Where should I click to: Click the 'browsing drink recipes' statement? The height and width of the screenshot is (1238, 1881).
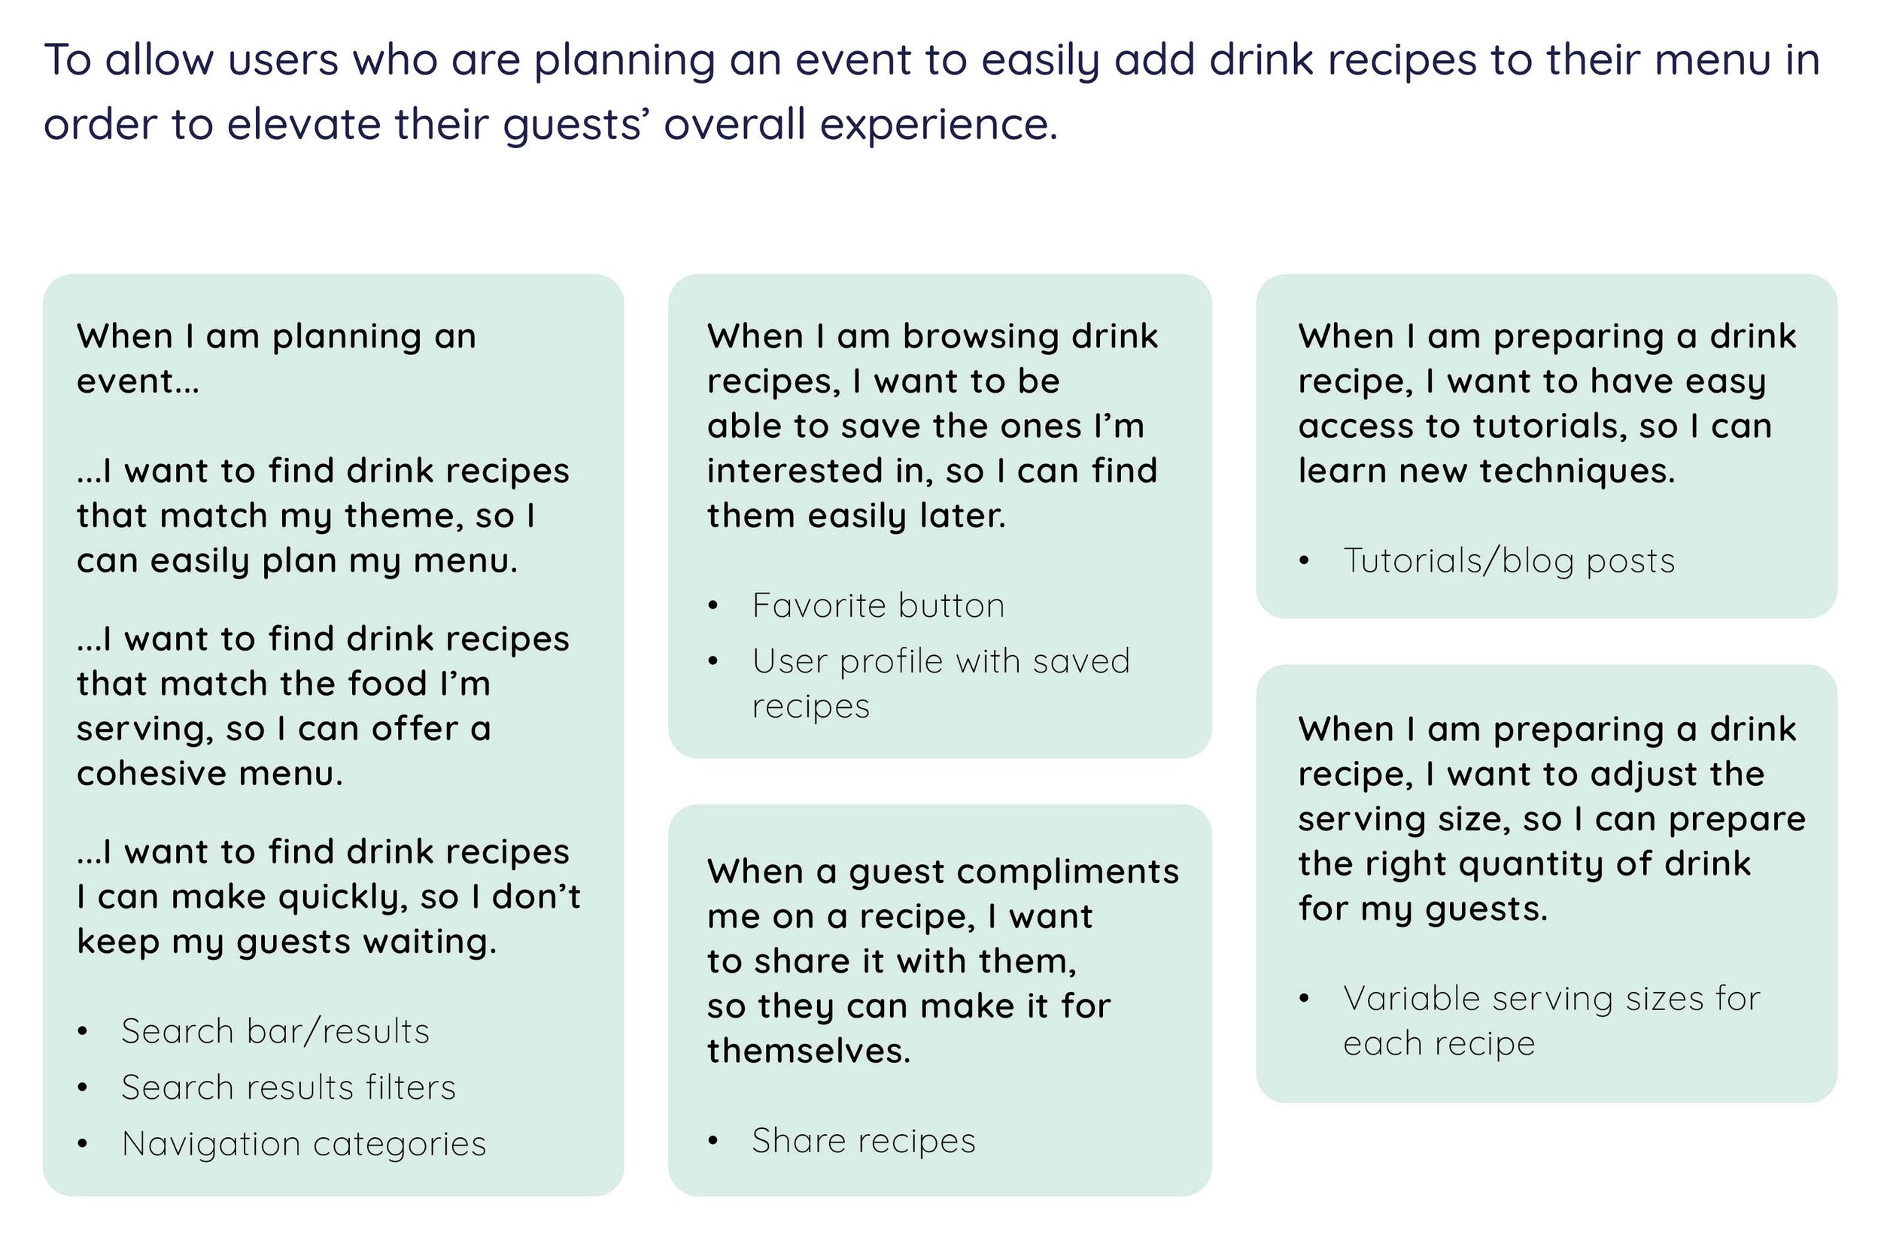coord(932,426)
